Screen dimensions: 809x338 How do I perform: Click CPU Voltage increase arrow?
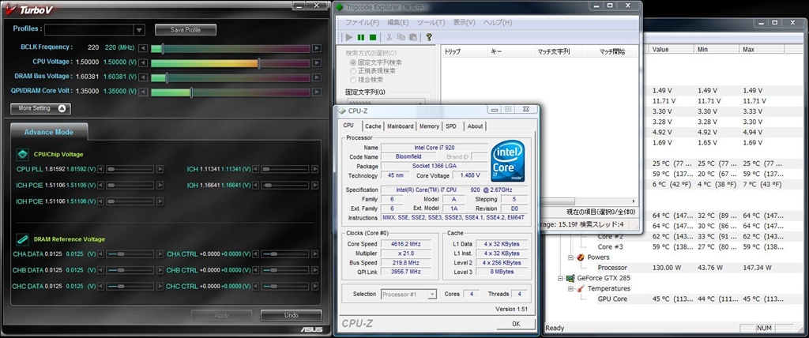coord(316,62)
